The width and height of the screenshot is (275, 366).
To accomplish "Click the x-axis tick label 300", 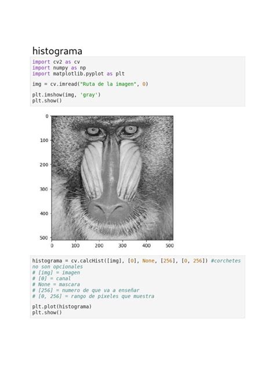I will (x=122, y=246).
